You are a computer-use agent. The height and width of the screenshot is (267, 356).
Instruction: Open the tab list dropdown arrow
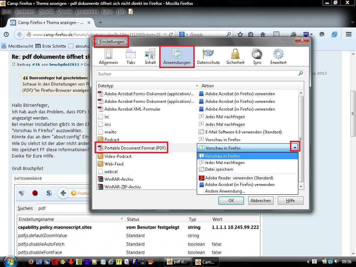point(353,22)
